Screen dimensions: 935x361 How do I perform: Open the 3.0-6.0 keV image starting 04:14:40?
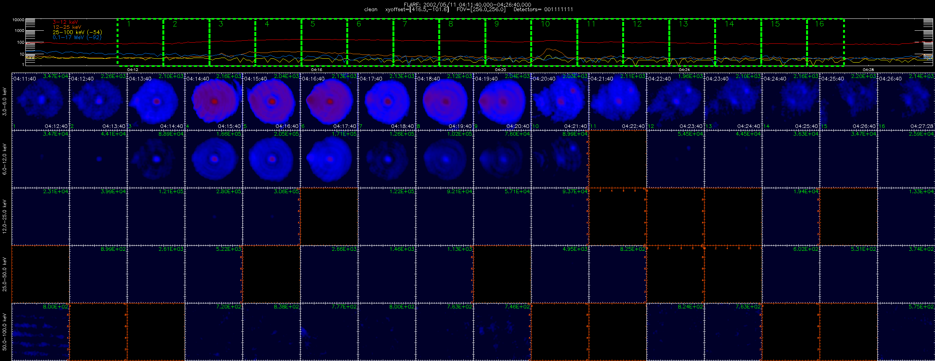click(x=214, y=101)
